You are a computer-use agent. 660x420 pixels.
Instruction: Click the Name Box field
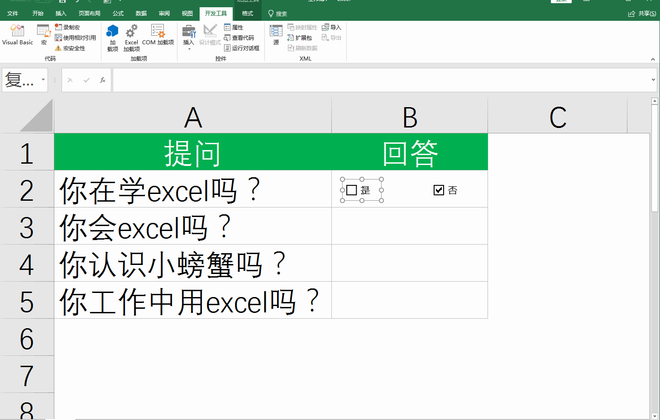point(21,80)
